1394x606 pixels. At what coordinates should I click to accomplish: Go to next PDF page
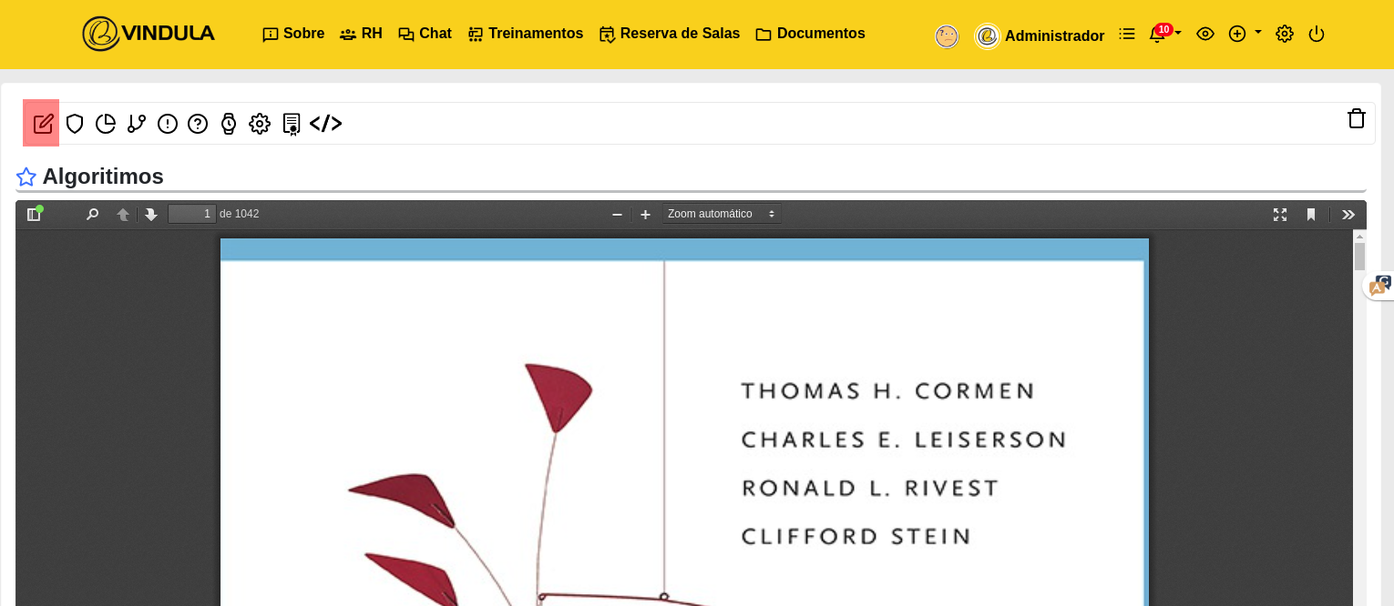click(151, 215)
